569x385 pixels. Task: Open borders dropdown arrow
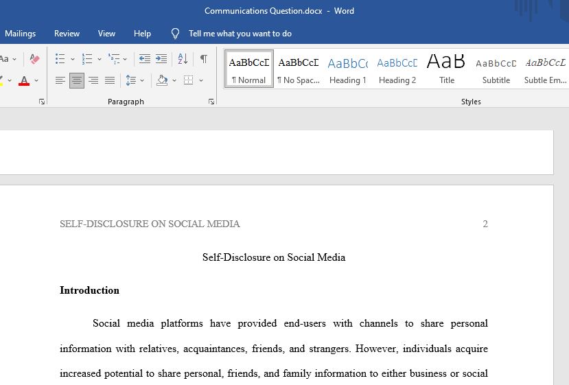point(201,80)
